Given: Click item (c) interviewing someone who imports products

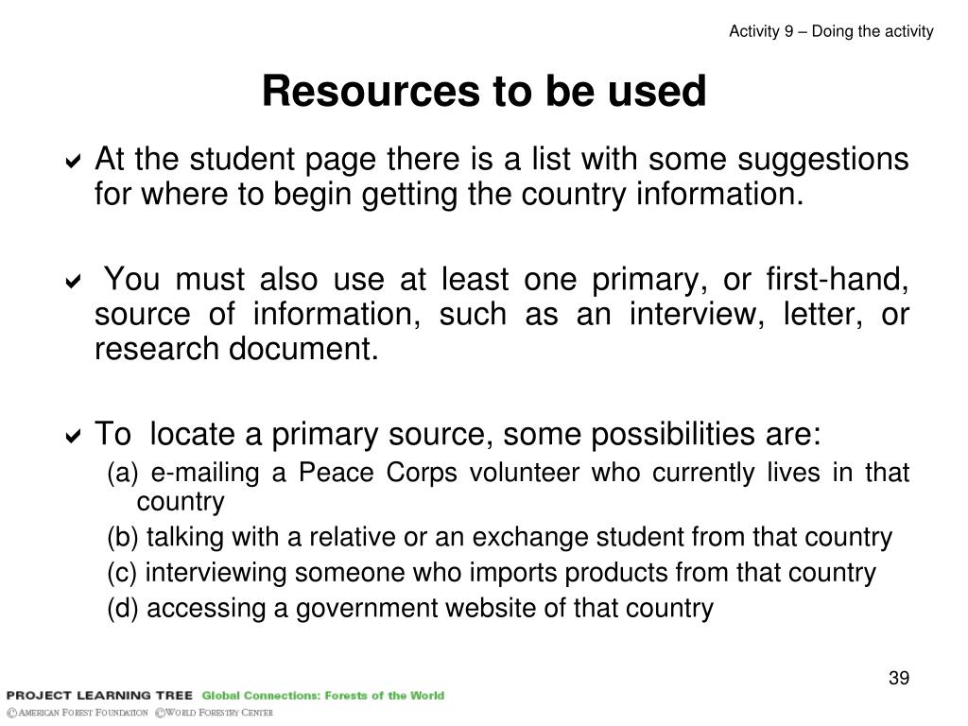Looking at the screenshot, I should click(x=492, y=573).
